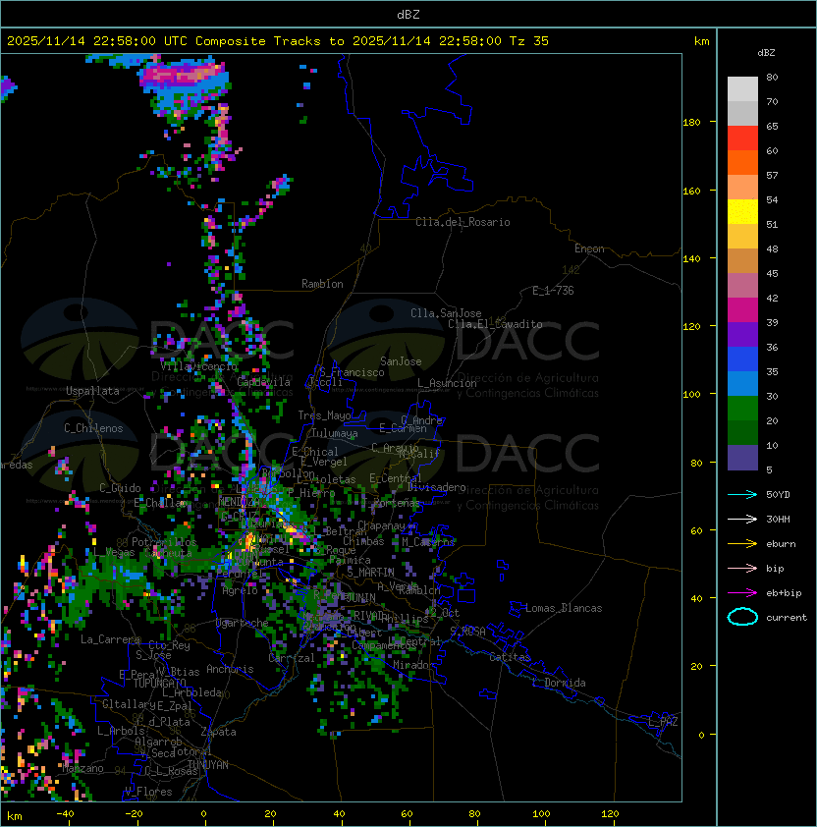Select the '50YD' legend label
The width and height of the screenshot is (817, 827).
point(778,494)
